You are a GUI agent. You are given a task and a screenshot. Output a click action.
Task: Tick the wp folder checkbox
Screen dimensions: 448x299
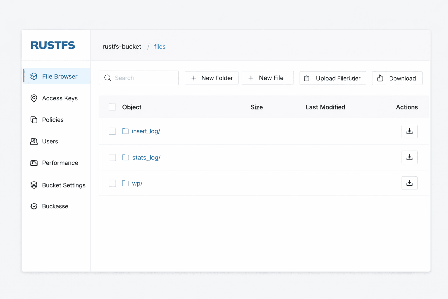(x=112, y=183)
